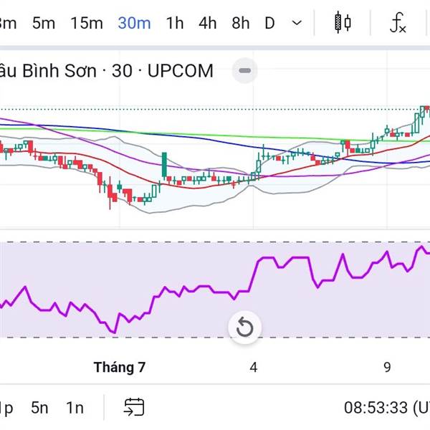This screenshot has width=430, height=430.
Task: Tap the Bình Sơn · 30 · UPCOM title
Action: coord(107,71)
